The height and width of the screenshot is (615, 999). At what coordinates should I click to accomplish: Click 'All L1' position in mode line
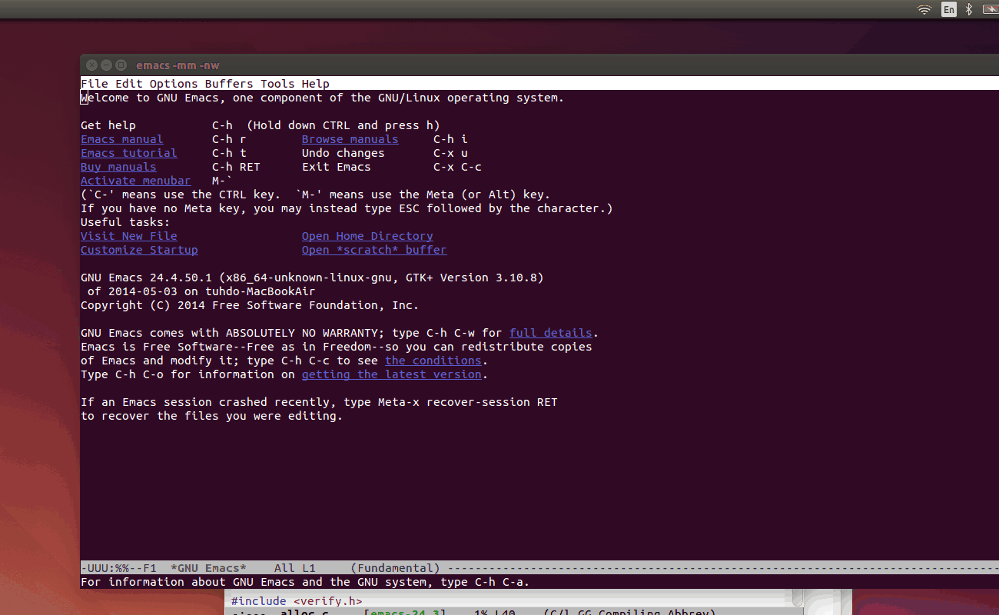point(295,568)
